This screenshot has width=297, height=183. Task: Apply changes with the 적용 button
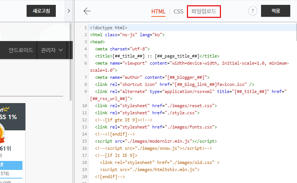[x=275, y=11]
